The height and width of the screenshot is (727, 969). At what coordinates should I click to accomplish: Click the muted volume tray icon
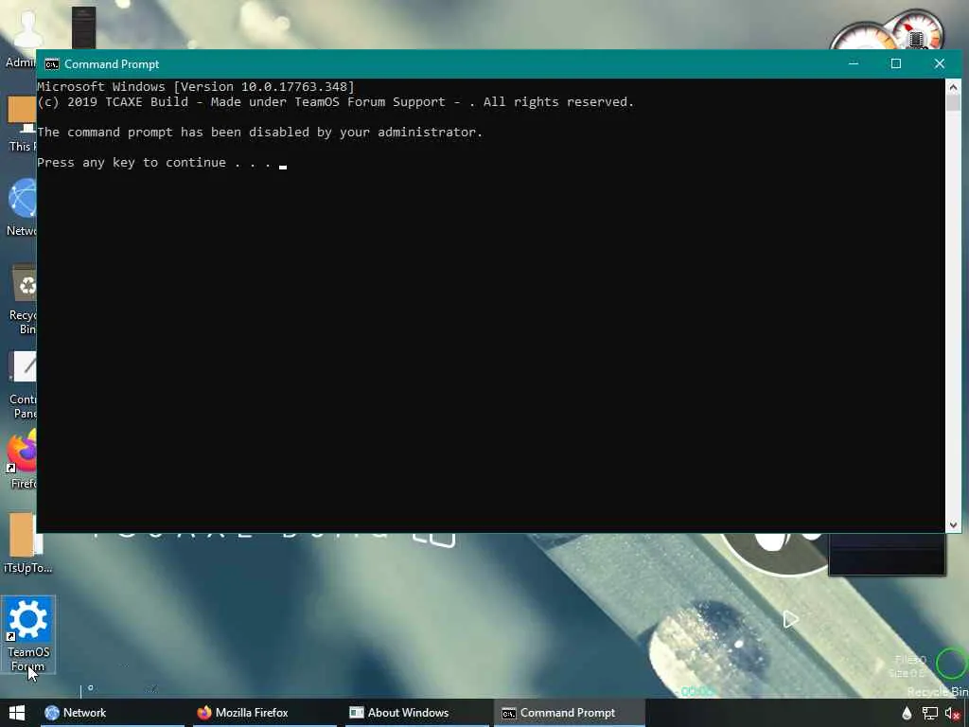point(952,714)
